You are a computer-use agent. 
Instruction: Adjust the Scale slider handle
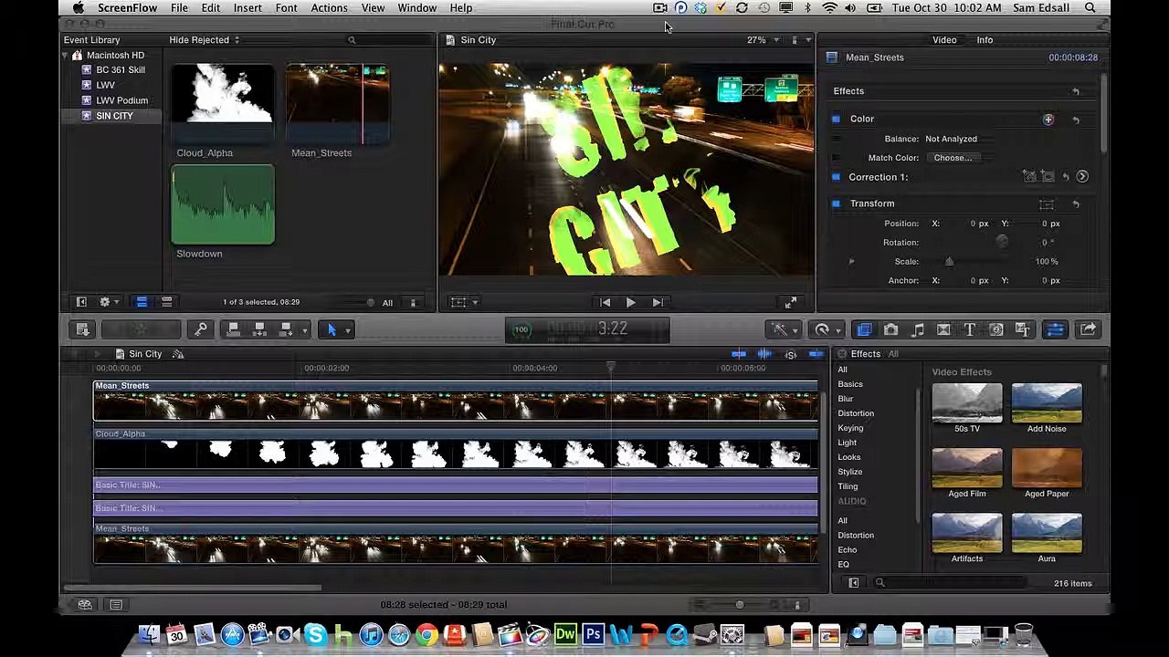tap(949, 262)
